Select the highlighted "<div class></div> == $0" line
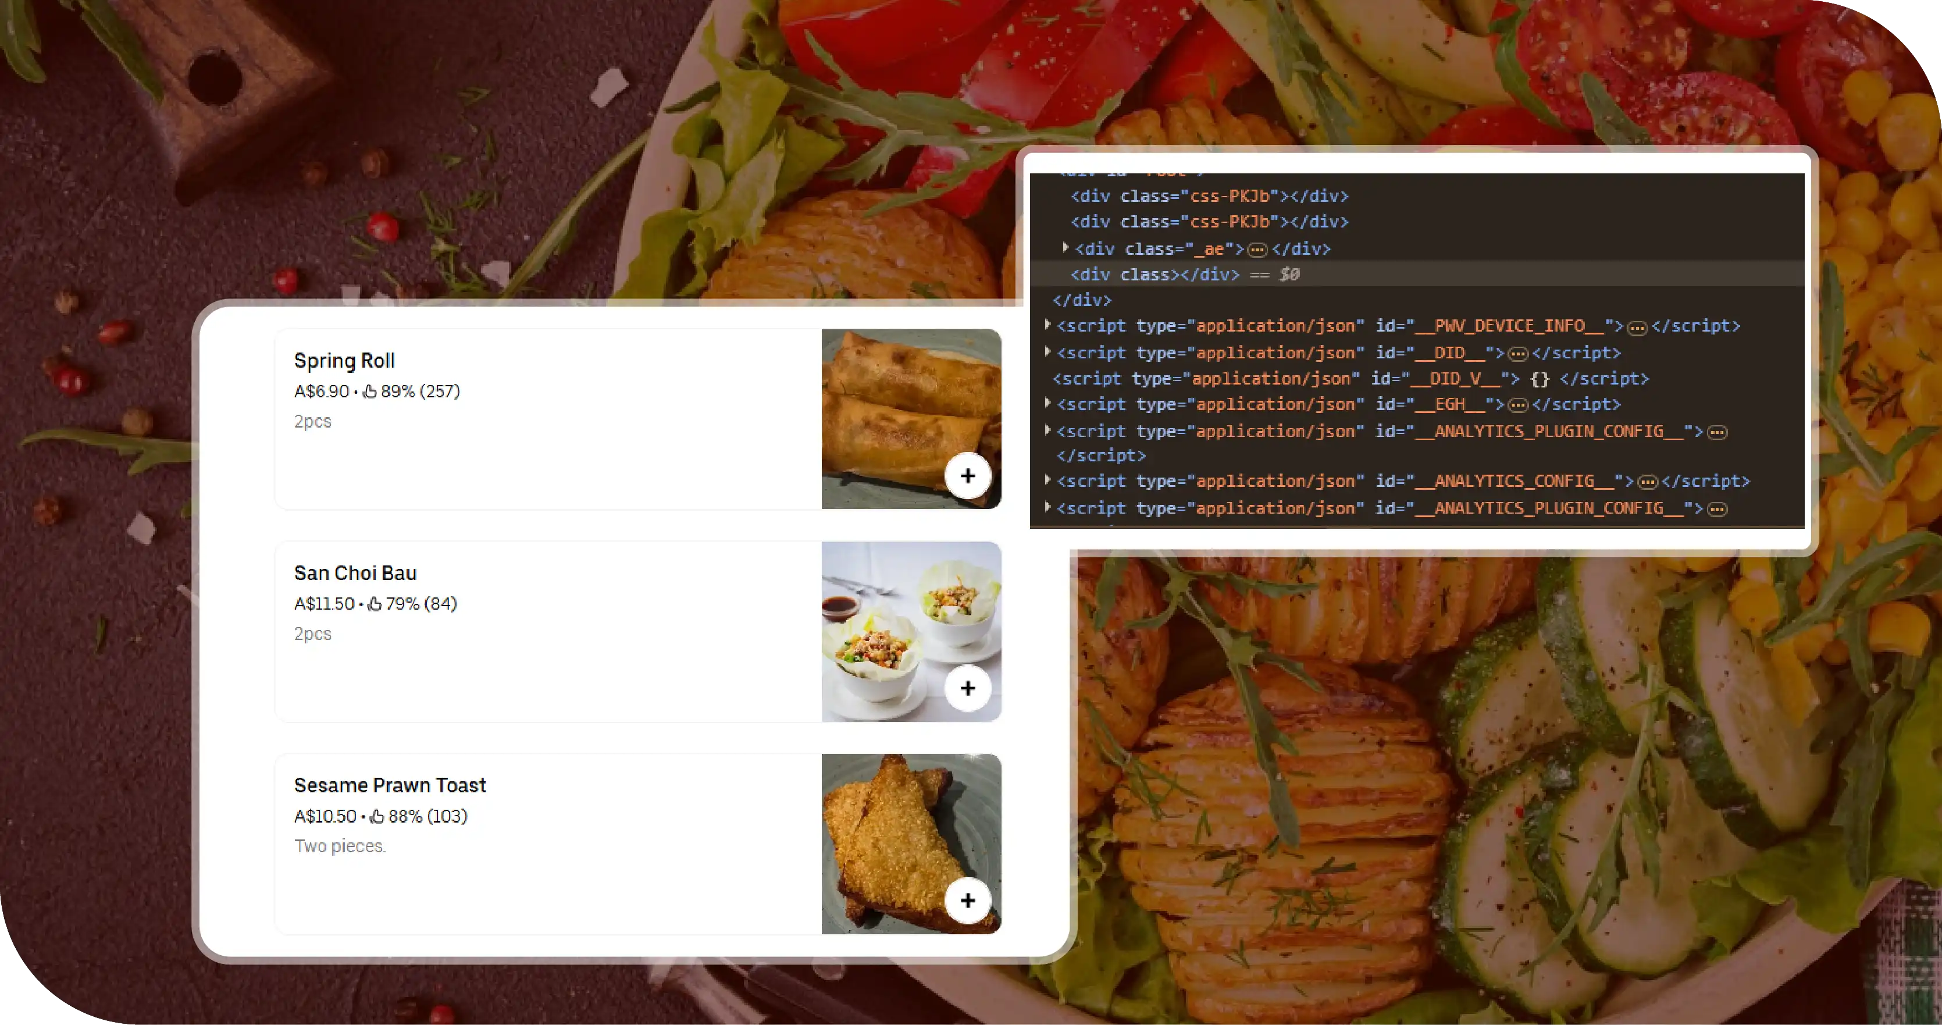The image size is (1942, 1025). point(1417,274)
